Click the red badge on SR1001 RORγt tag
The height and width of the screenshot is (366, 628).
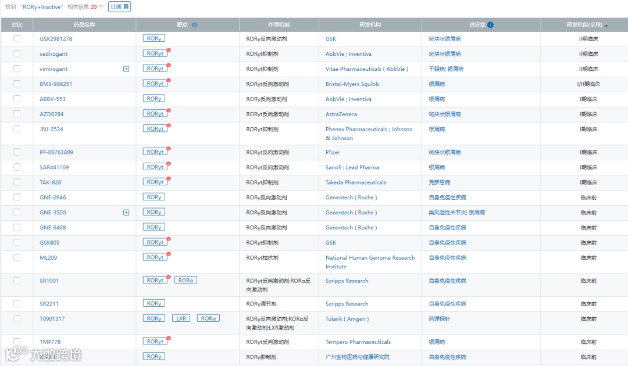[169, 277]
